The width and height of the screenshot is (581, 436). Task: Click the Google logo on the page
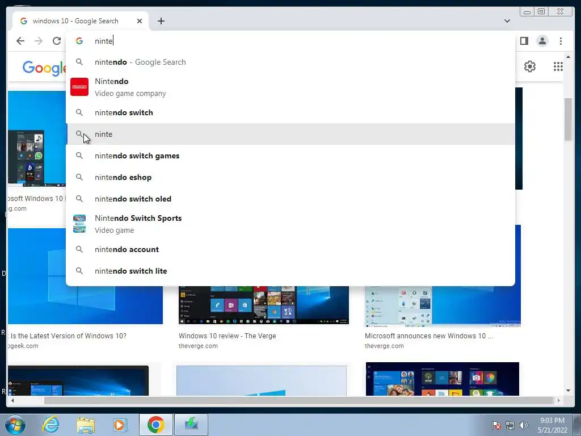pos(44,68)
